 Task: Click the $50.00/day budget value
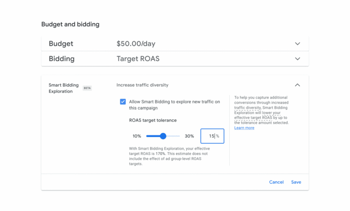pyautogui.click(x=136, y=44)
